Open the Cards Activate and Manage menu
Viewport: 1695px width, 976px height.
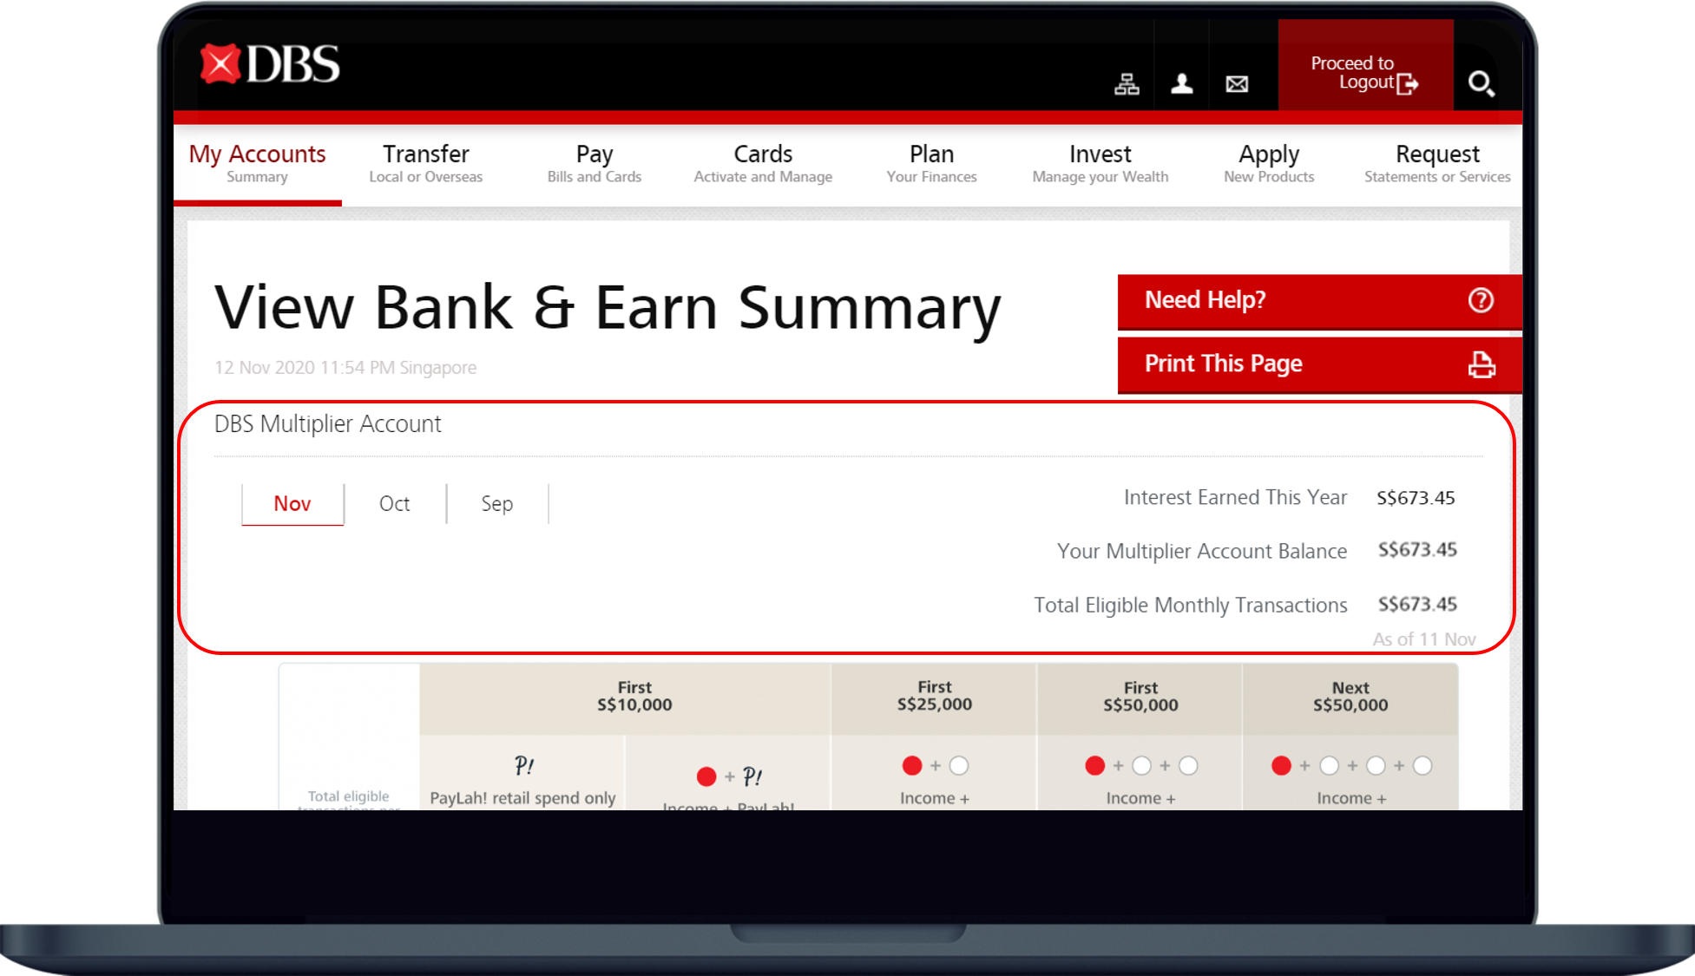[x=763, y=163]
